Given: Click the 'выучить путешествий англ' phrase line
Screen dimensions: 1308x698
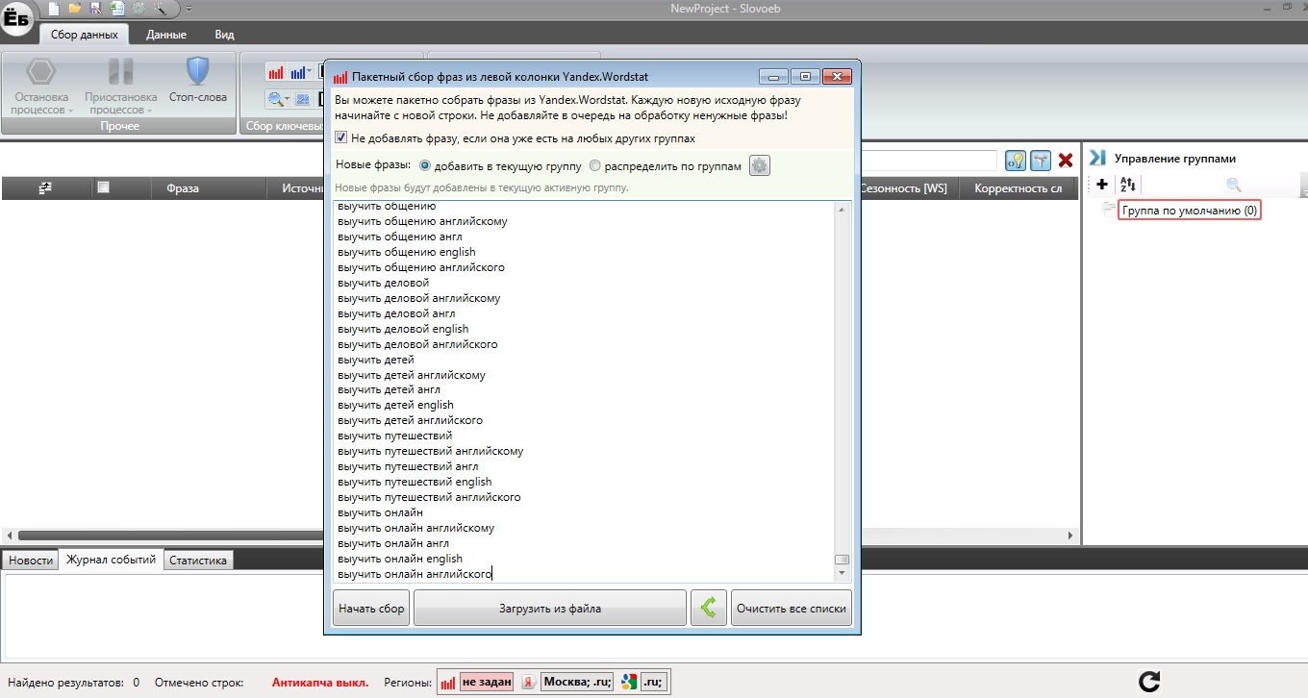Looking at the screenshot, I should tap(408, 466).
